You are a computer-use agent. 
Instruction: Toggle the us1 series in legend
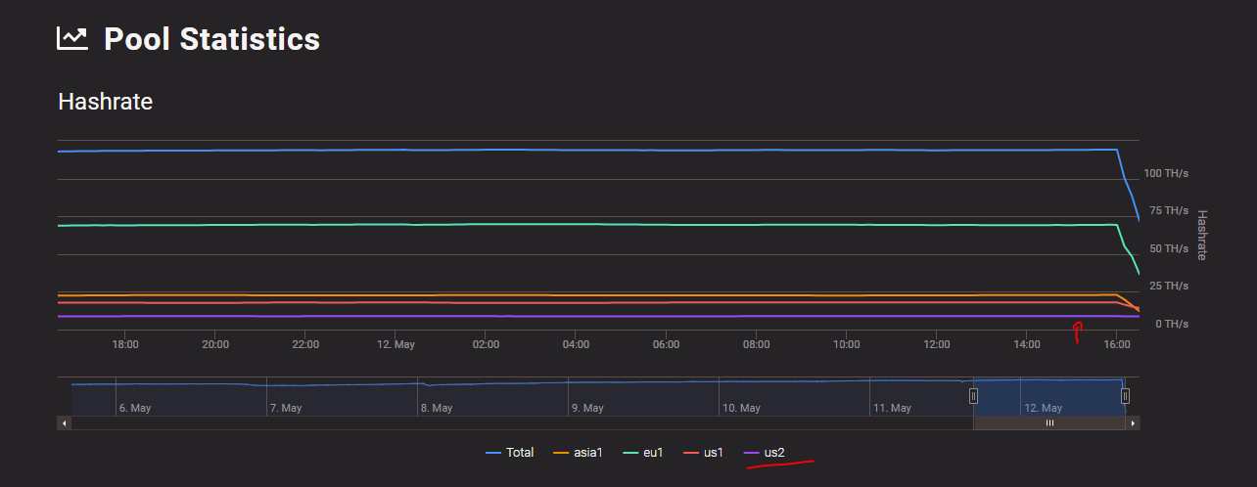[703, 453]
